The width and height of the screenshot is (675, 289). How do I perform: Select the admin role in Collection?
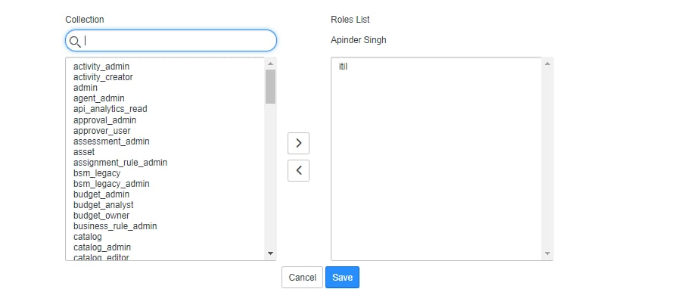[86, 88]
